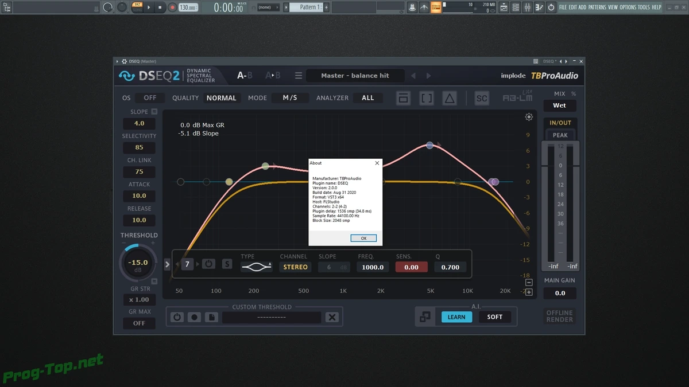The width and height of the screenshot is (689, 387).
Task: Click OK in the About dialog
Action: click(363, 238)
